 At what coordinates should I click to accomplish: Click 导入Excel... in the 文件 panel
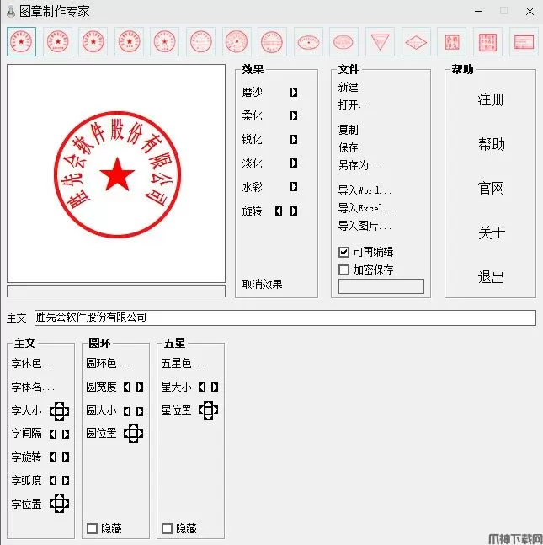point(367,208)
